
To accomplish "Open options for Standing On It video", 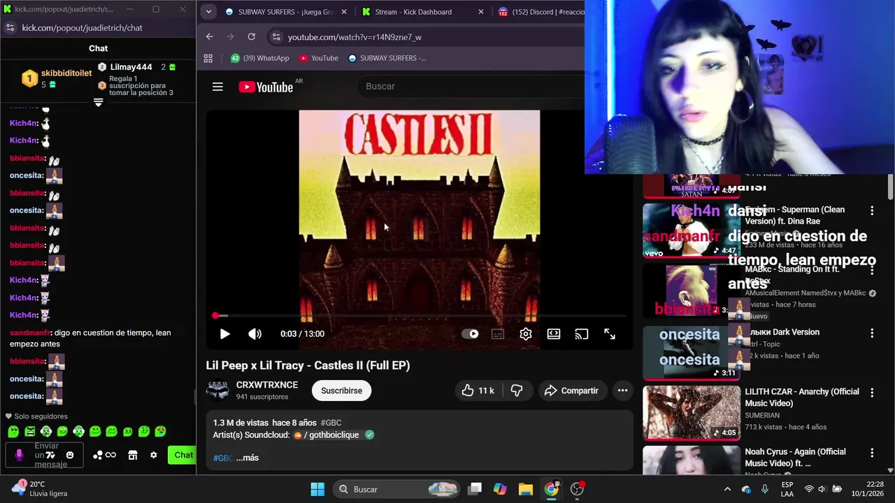I will [x=872, y=270].
